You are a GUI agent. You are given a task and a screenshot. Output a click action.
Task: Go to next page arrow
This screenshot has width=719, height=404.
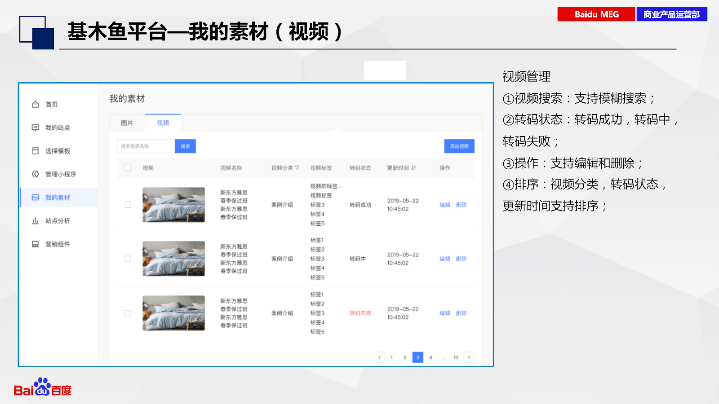469,357
